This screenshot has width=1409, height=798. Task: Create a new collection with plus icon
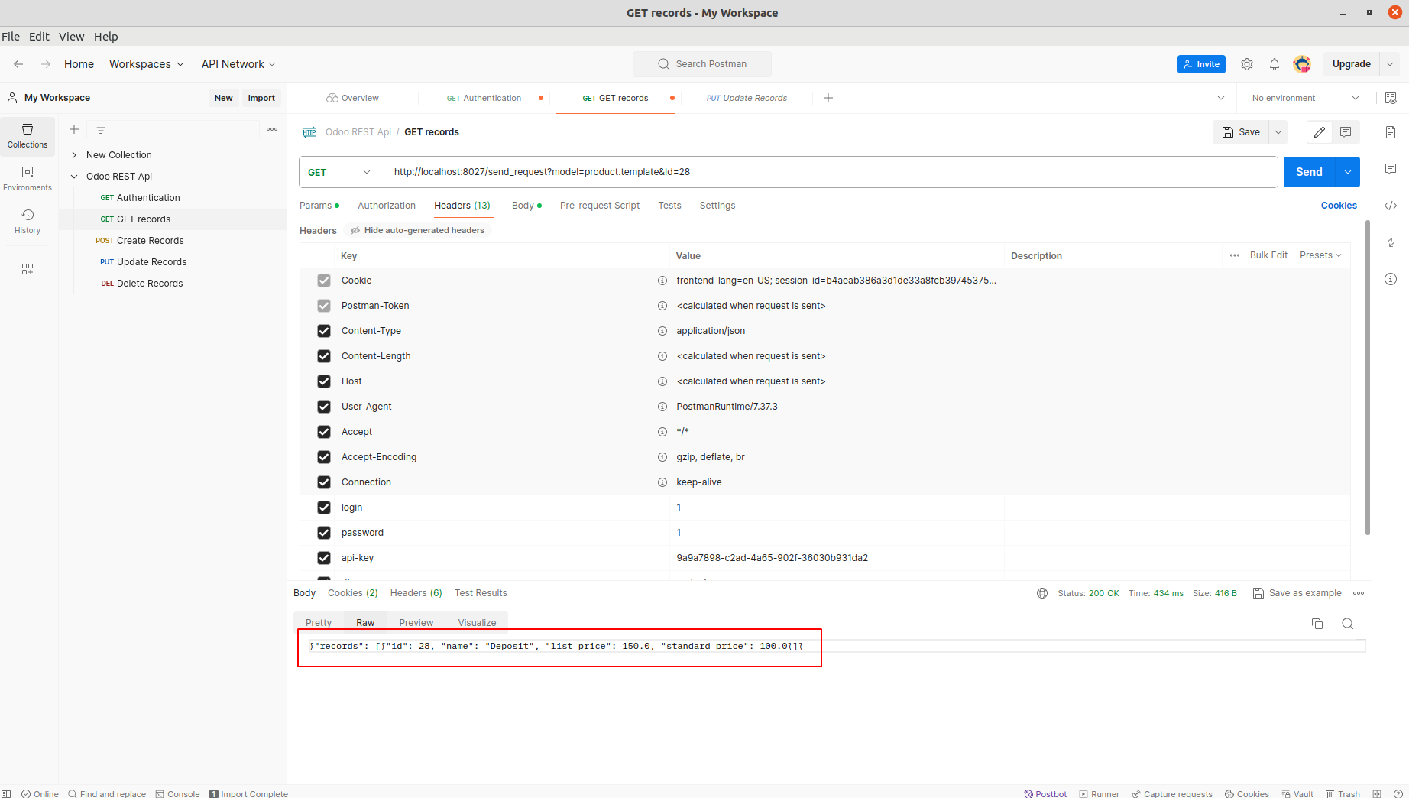[x=74, y=129]
